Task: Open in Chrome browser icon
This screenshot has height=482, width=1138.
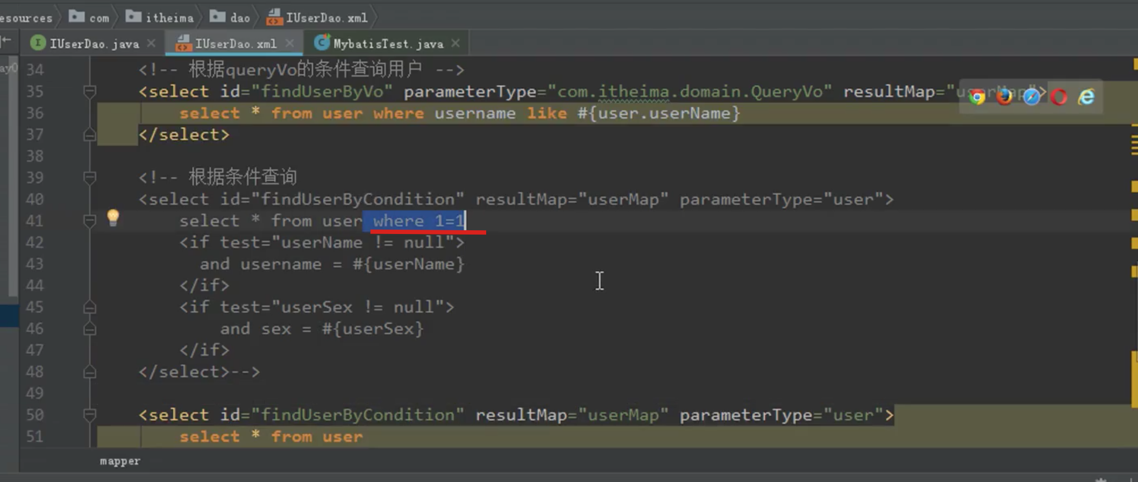Action: 977,97
